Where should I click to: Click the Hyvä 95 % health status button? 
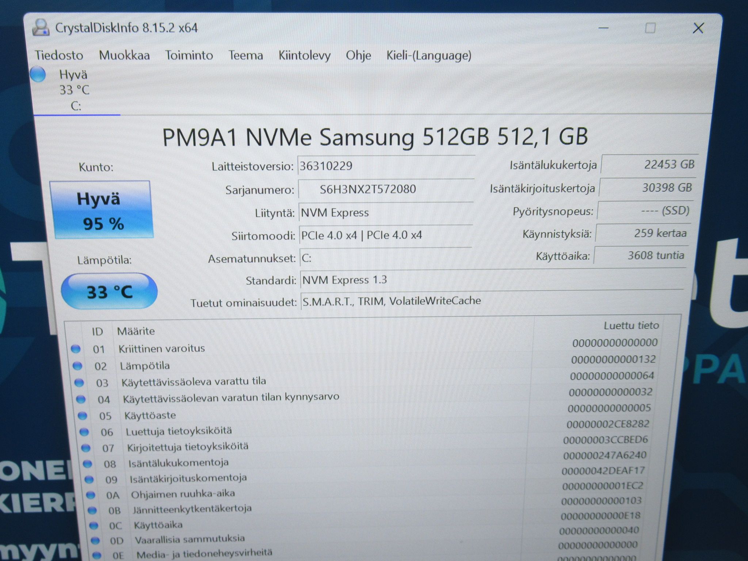tap(101, 210)
